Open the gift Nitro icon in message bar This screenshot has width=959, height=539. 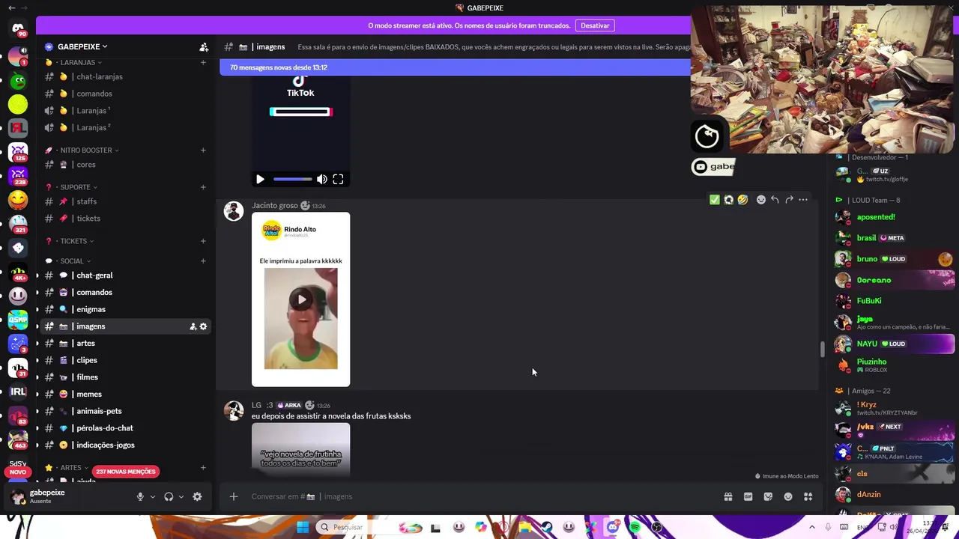coord(727,496)
